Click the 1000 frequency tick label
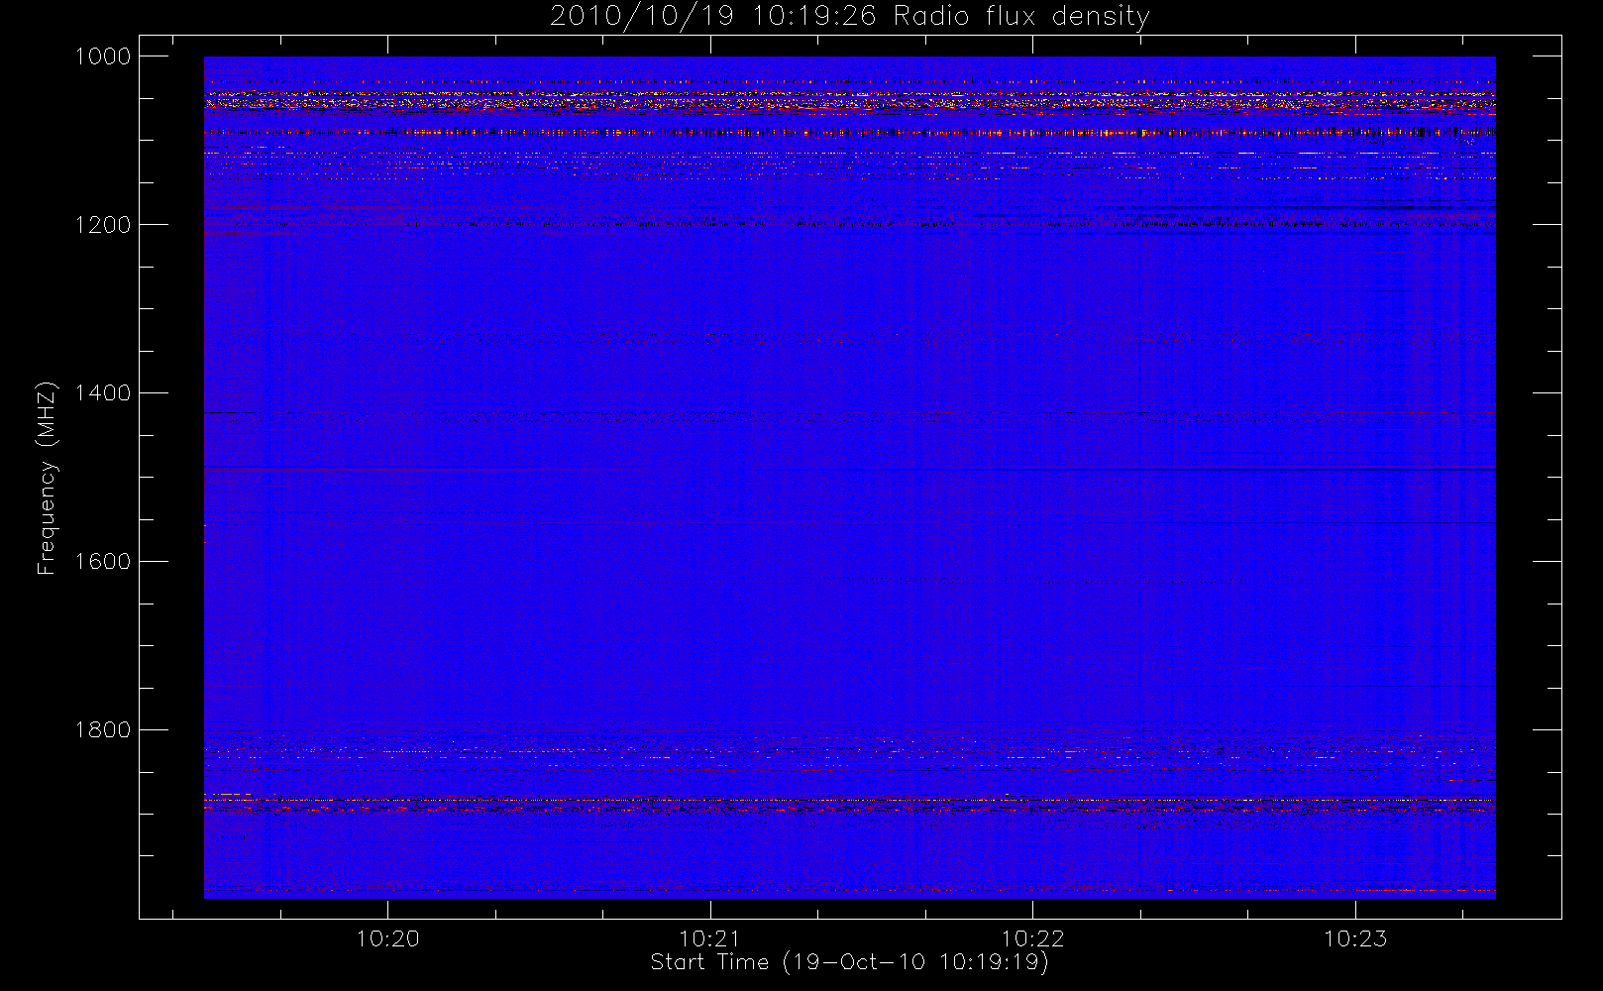The width and height of the screenshot is (1603, 991). tap(103, 56)
